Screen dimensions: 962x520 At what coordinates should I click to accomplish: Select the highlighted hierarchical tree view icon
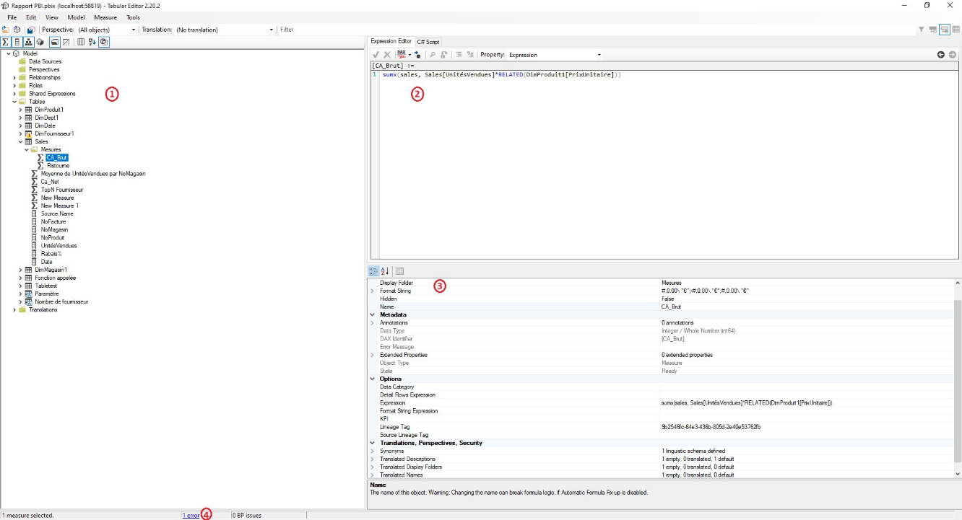(945, 30)
